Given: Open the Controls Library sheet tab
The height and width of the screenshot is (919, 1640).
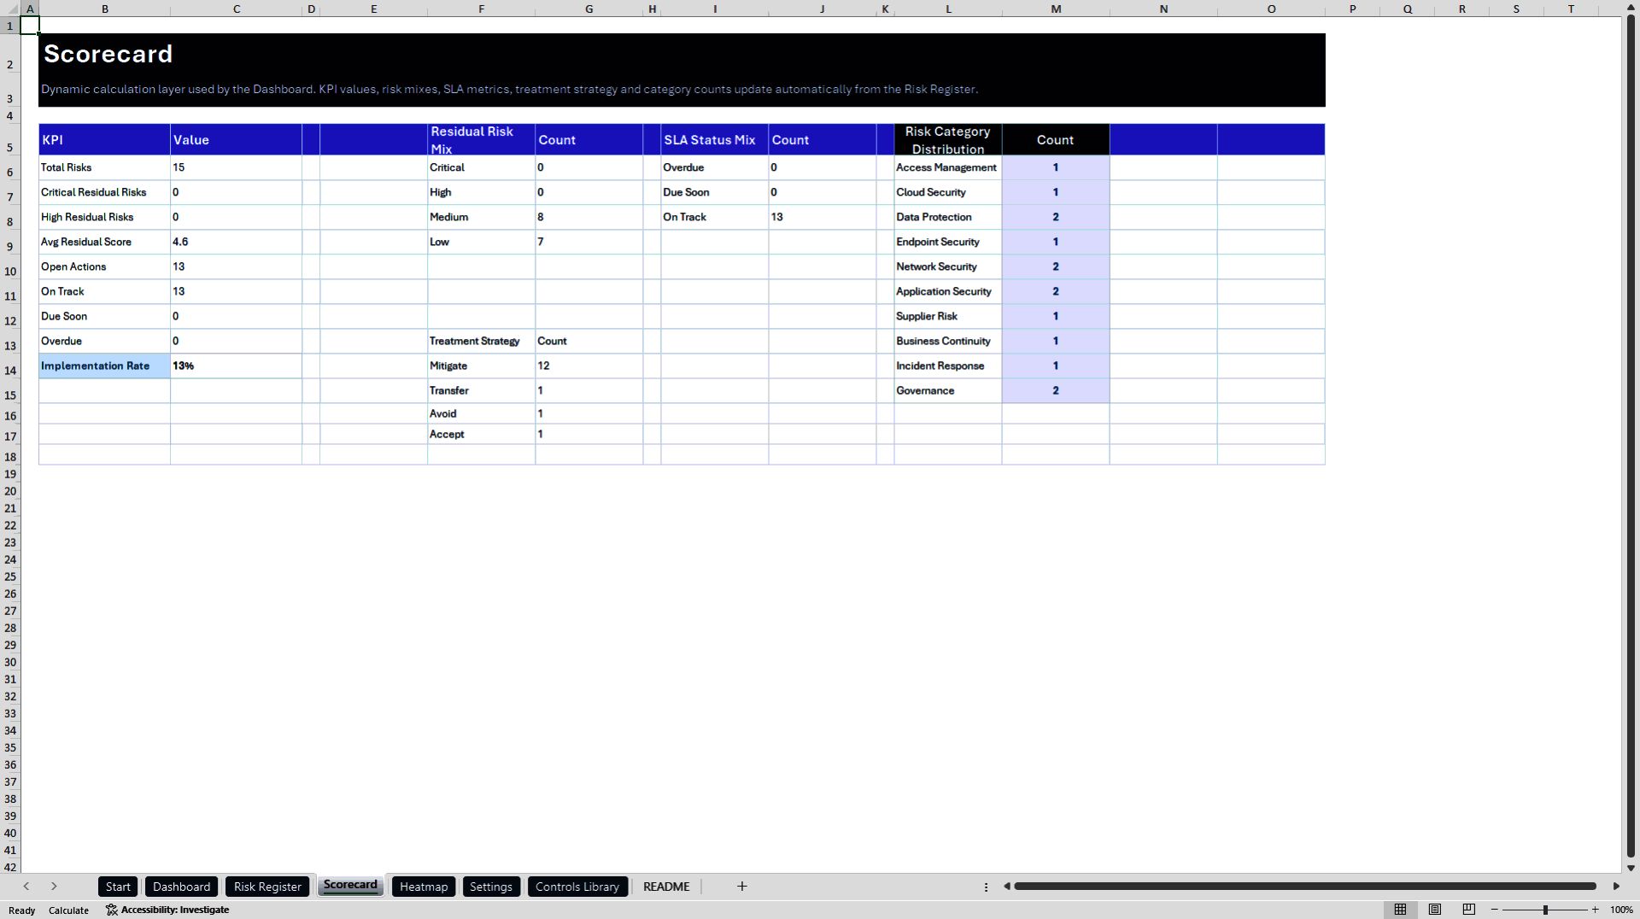Looking at the screenshot, I should [x=577, y=887].
